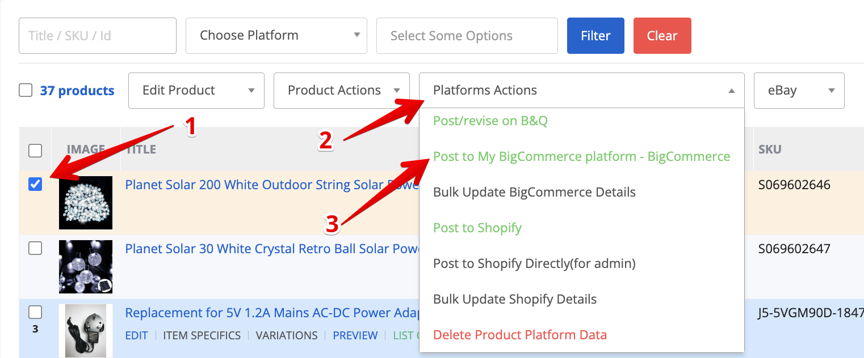The image size is (864, 358).
Task: Open the crystal retro ball lights thumbnail
Action: pyautogui.click(x=86, y=267)
